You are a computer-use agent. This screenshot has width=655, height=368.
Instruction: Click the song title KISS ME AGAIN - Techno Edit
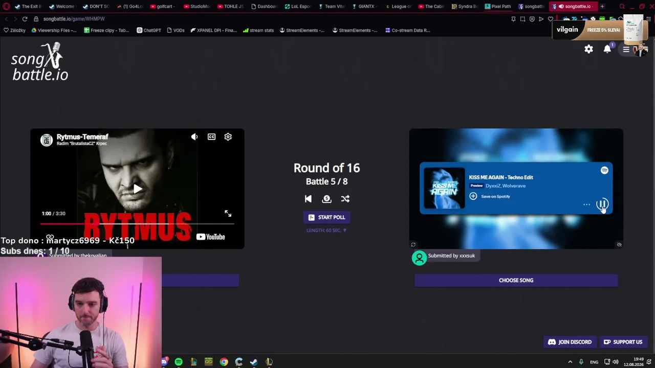(500, 177)
